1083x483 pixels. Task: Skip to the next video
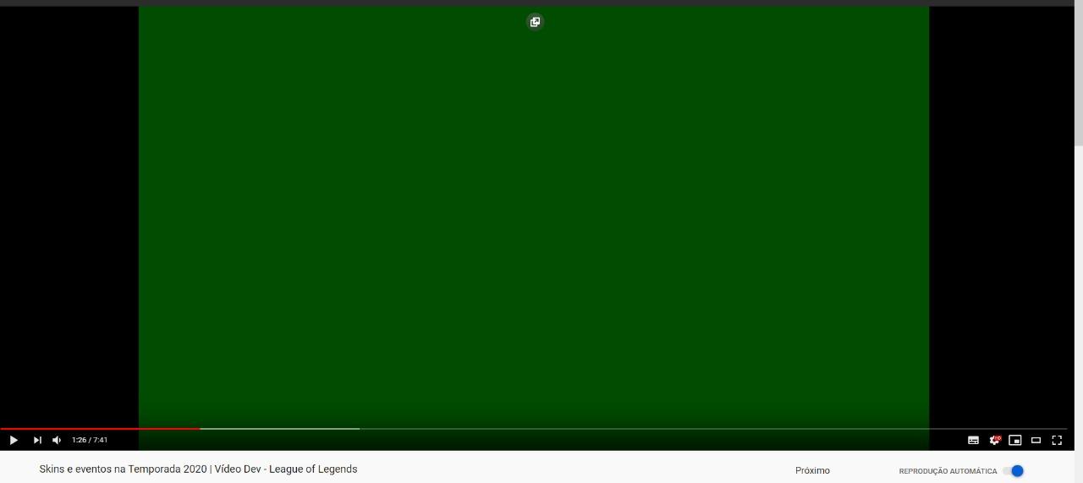(x=37, y=440)
